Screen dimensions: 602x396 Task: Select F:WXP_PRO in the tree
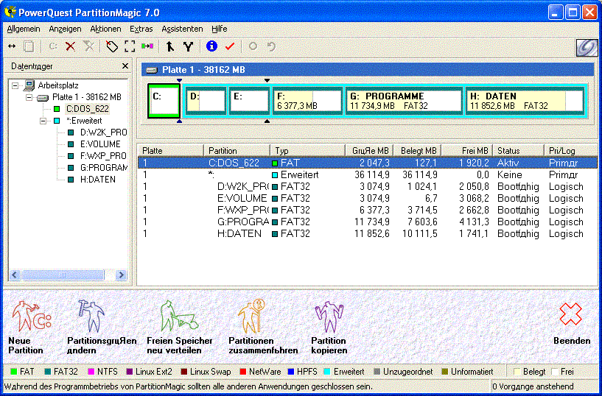pos(103,156)
